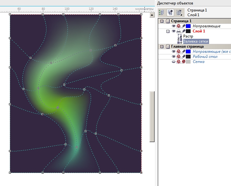Click blue color swatch of Направляющие on Страница 1
This screenshot has height=186, width=231.
188,26
